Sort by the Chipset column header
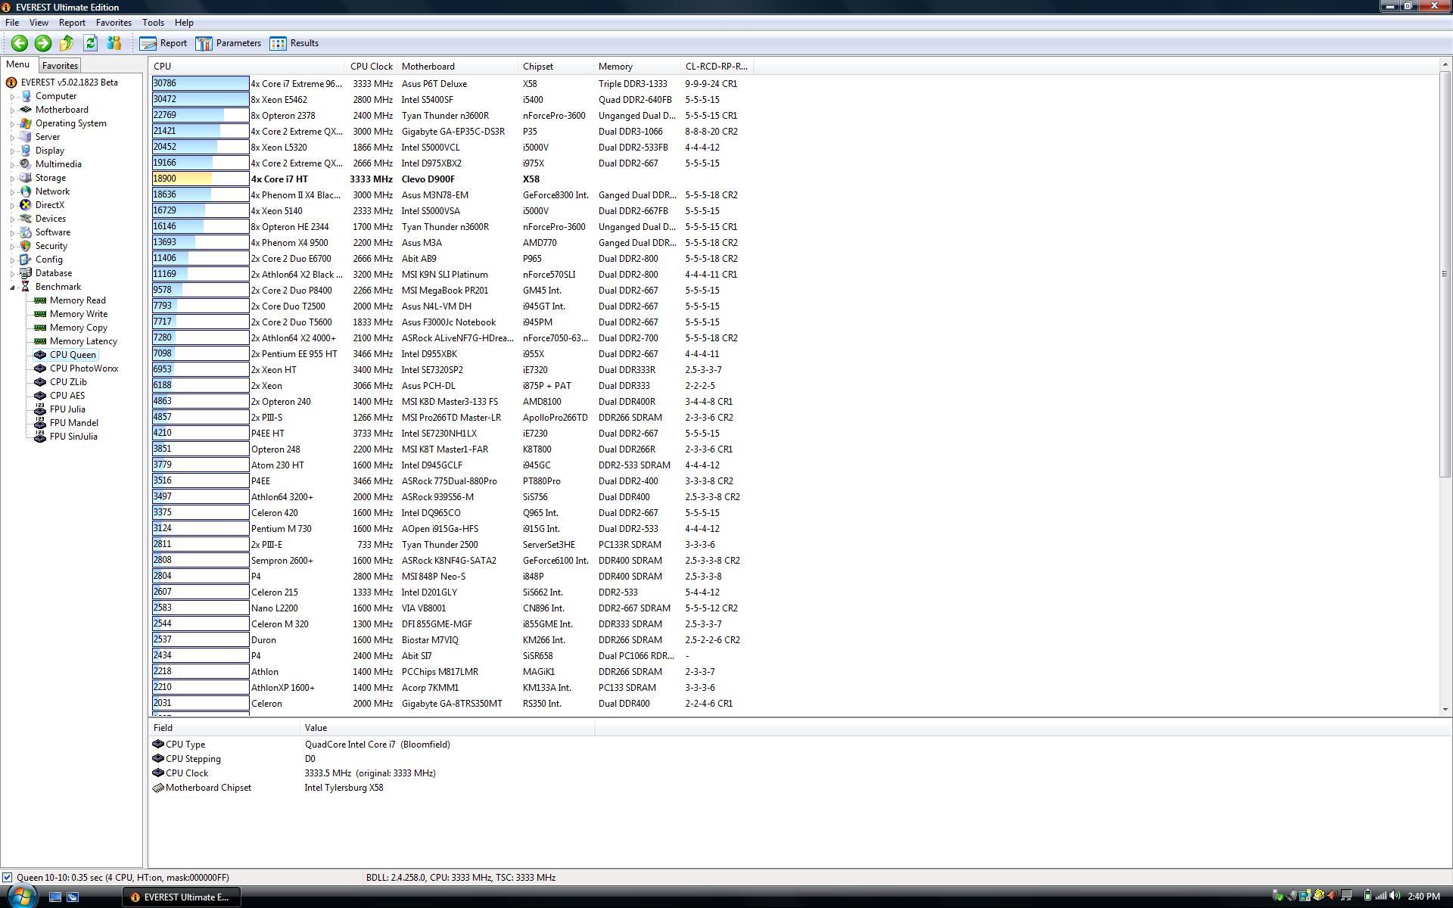The image size is (1453, 908). 556,67
